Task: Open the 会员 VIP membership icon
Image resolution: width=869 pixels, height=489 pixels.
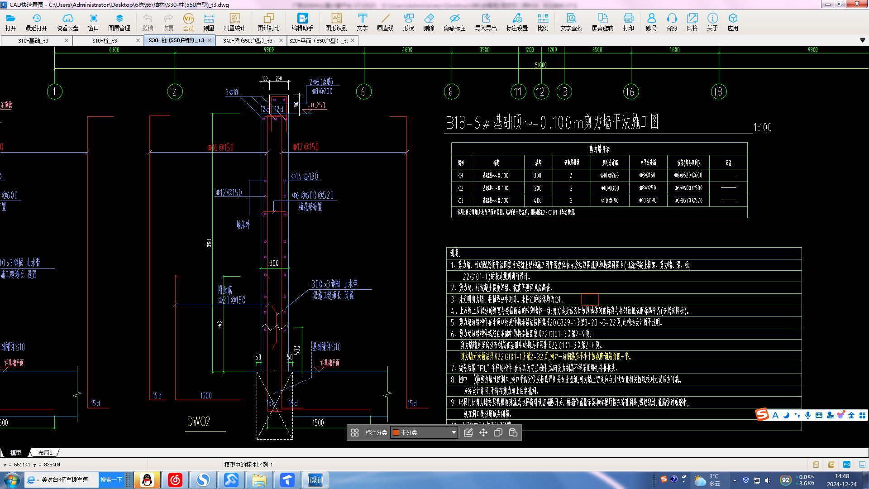Action: [x=188, y=22]
